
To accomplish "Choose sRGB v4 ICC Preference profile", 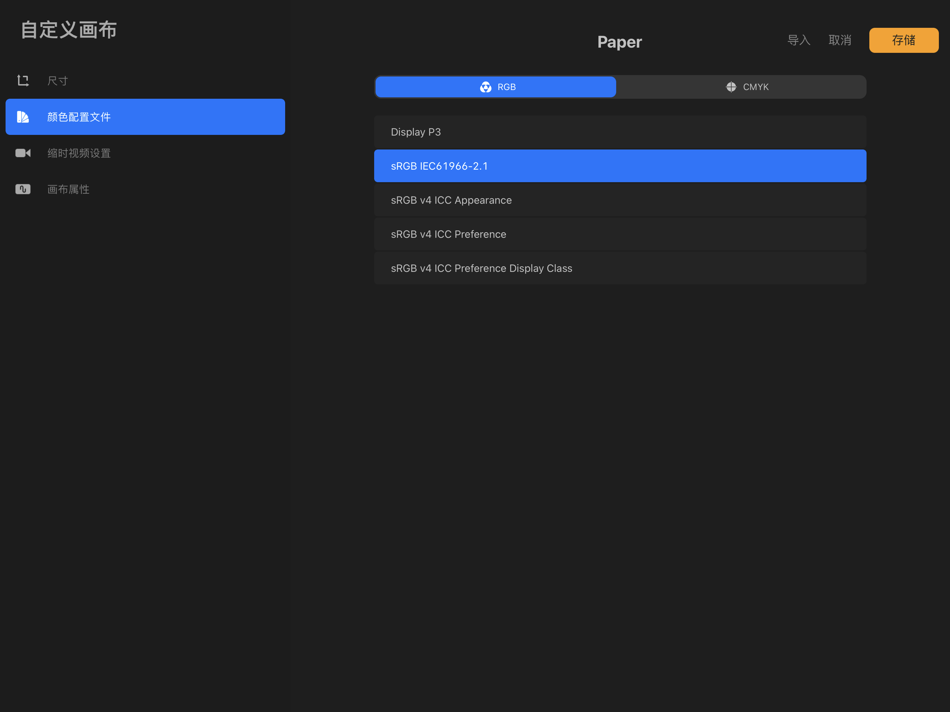I will click(620, 234).
